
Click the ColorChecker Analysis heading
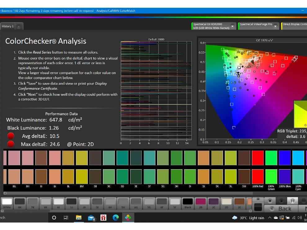[46, 41]
